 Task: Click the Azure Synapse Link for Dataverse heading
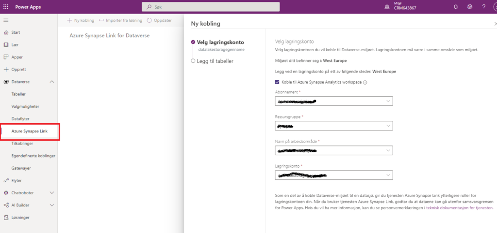coord(109,35)
